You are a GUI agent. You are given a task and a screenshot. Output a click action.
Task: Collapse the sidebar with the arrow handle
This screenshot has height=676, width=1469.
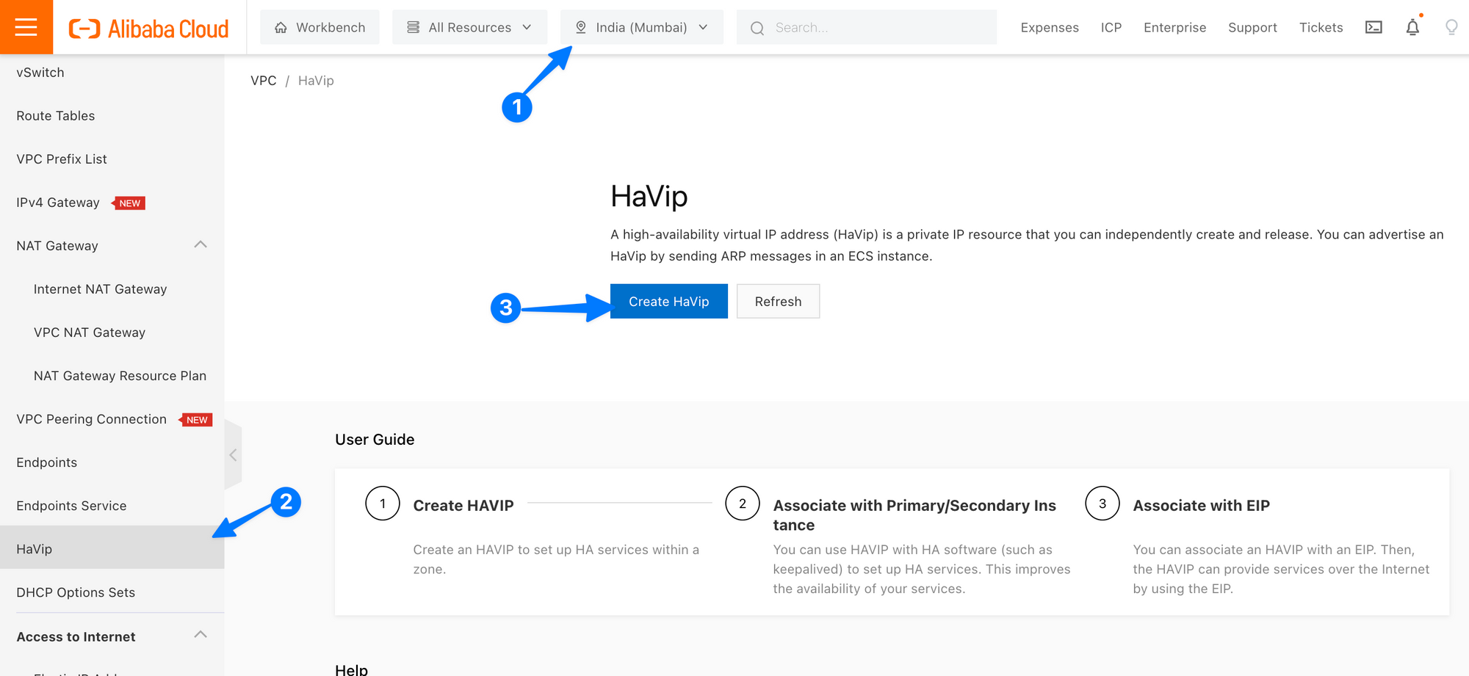tap(233, 455)
